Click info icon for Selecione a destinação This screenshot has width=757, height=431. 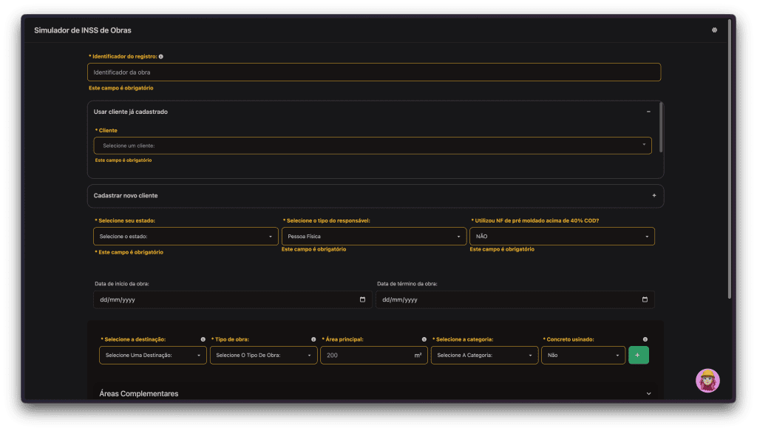click(203, 339)
